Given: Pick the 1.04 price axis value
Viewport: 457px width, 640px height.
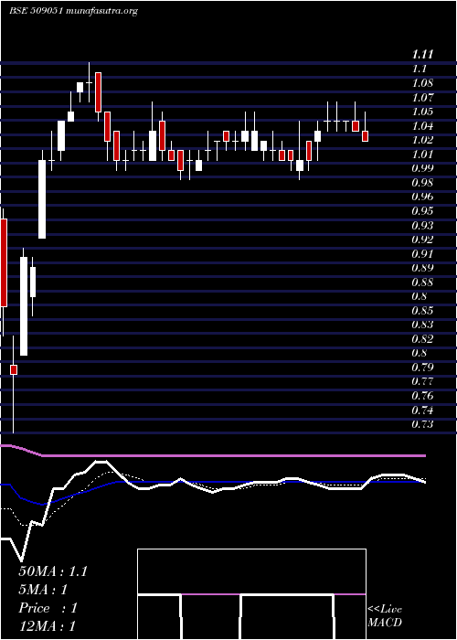Looking at the screenshot, I should pyautogui.click(x=422, y=126).
